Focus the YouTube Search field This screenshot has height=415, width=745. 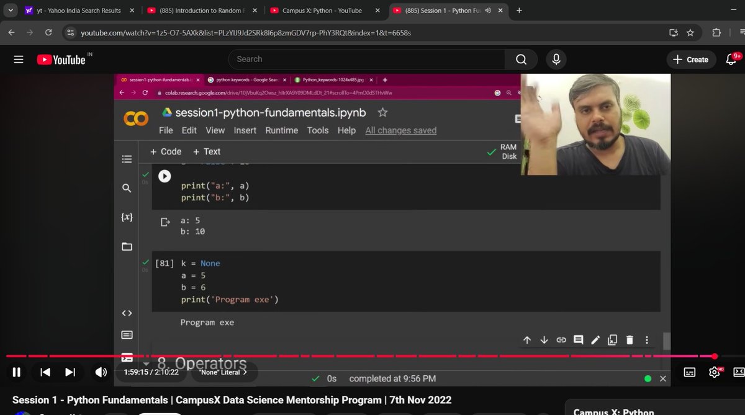pos(366,59)
